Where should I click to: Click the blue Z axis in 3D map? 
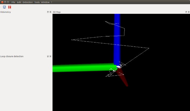tap(117, 38)
